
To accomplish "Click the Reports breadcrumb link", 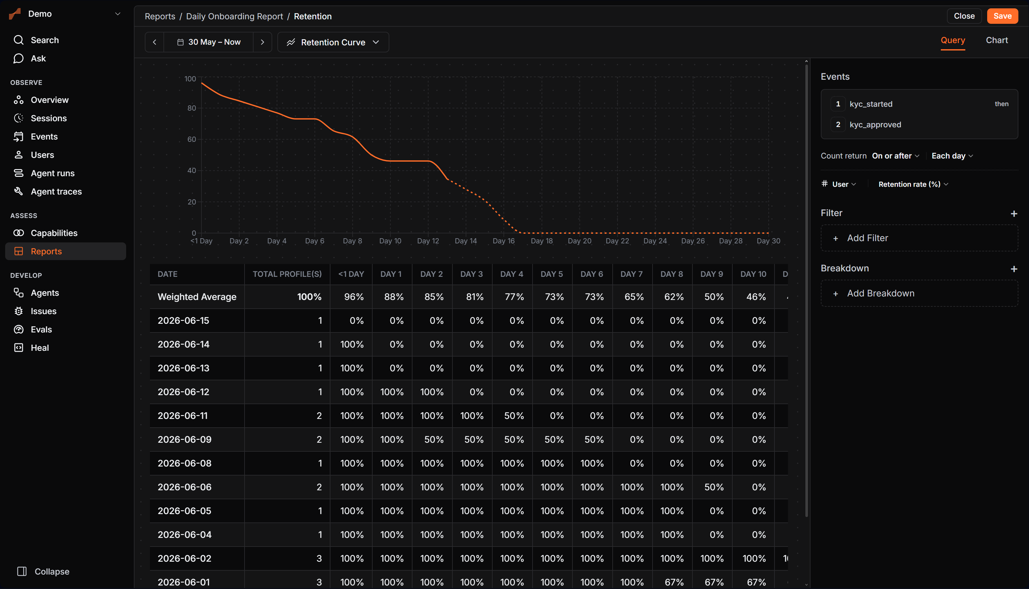I will click(160, 16).
